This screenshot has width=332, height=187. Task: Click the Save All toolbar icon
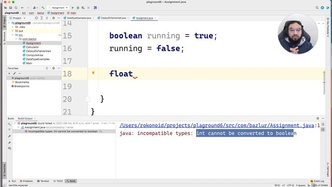pos(10,8)
